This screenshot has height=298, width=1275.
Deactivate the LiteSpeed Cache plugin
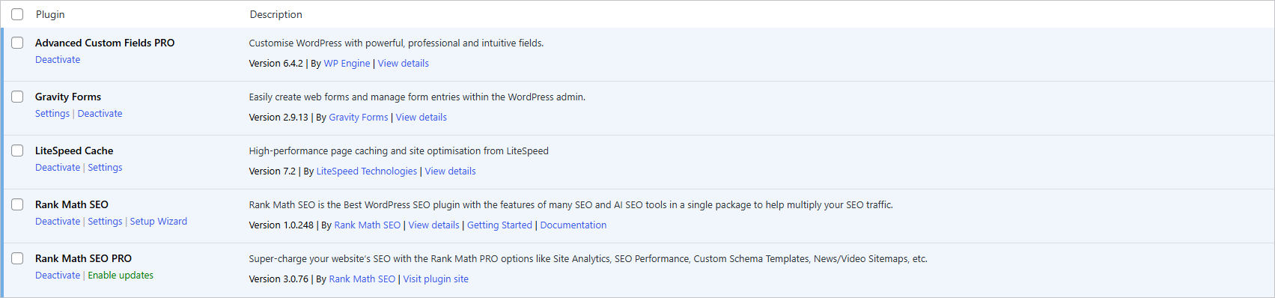(x=58, y=168)
